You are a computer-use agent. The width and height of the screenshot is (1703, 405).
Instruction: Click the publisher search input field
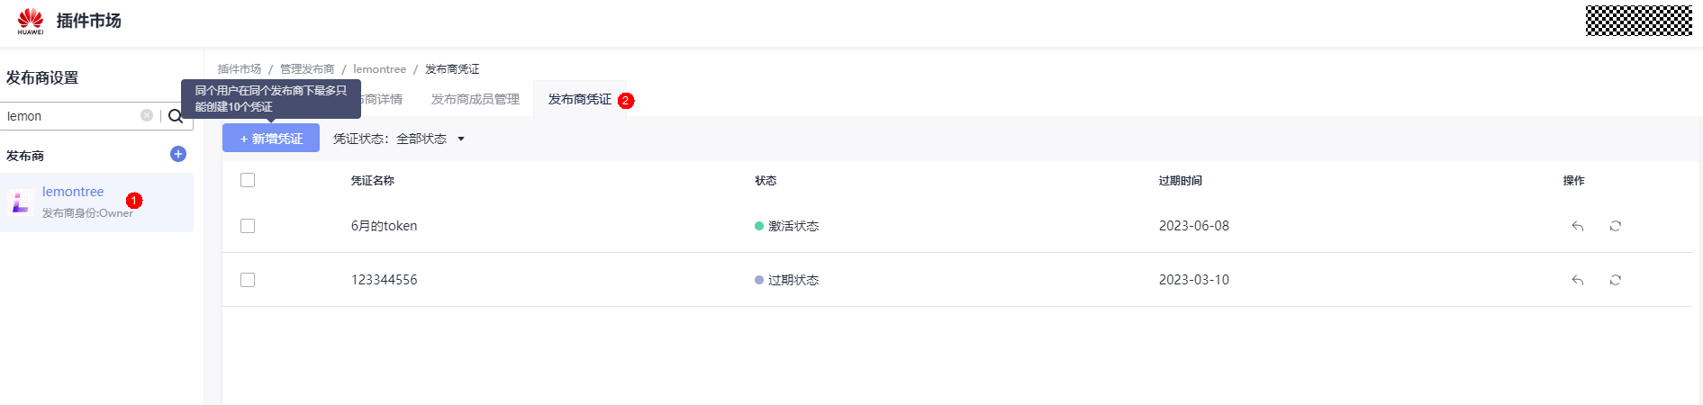[70, 116]
